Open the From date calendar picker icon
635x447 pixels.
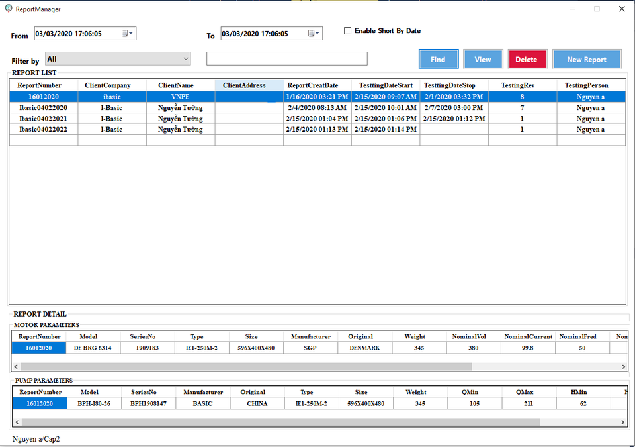click(x=127, y=34)
